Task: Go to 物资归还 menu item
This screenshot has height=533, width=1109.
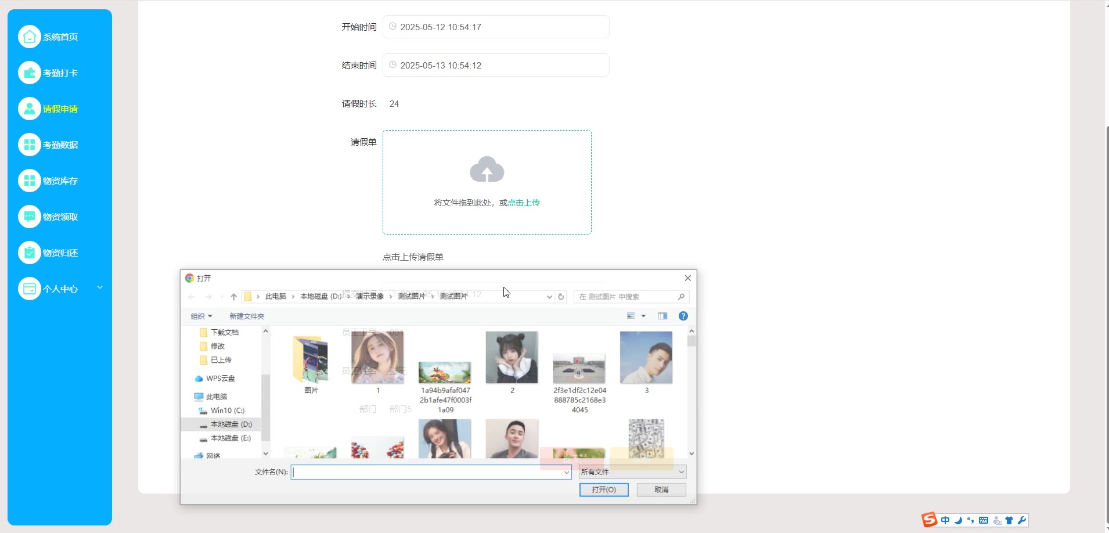Action: [60, 253]
